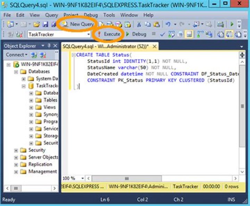
Task: Open the 100 % zoom dropdown
Action: 82,178
